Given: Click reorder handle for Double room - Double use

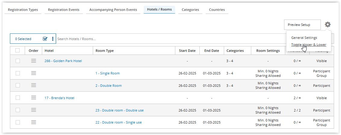Looking at the screenshot, I should click(33, 110).
